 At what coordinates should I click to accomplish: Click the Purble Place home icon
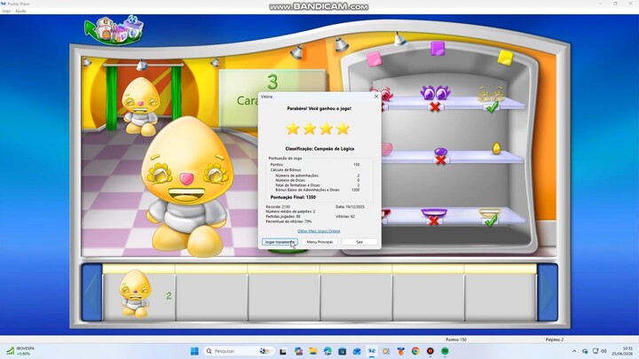pyautogui.click(x=114, y=30)
